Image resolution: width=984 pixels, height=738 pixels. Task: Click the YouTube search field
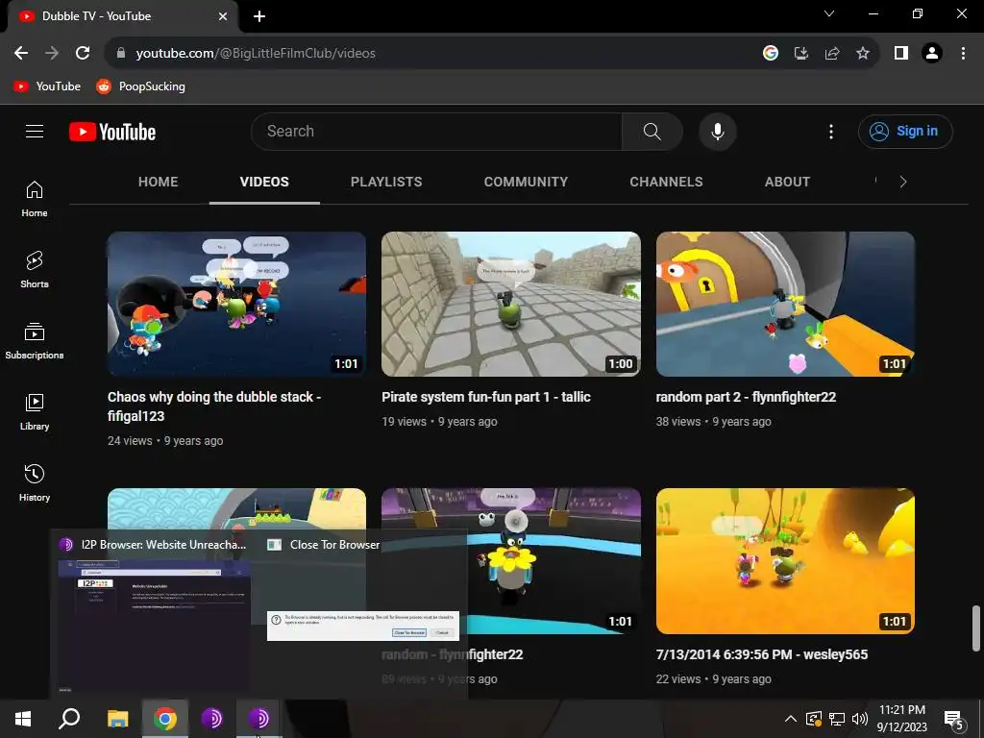click(436, 131)
